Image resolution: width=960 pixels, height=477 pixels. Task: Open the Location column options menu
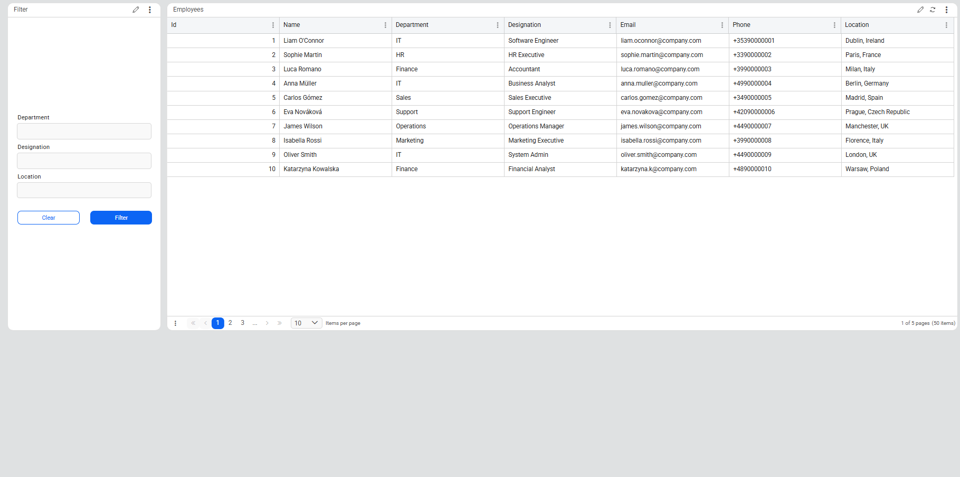pyautogui.click(x=946, y=25)
